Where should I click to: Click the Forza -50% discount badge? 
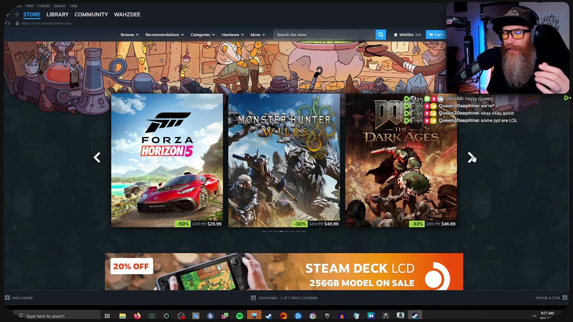[183, 224]
